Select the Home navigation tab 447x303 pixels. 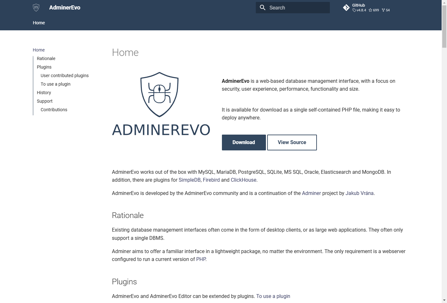coord(39,23)
